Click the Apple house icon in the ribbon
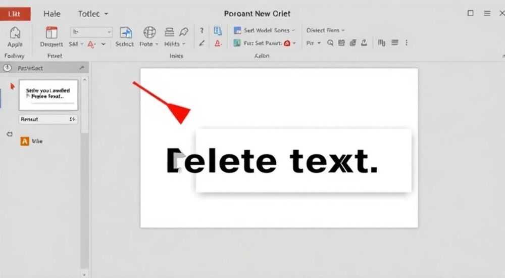Viewport: 505px width, 278px height. (15, 33)
